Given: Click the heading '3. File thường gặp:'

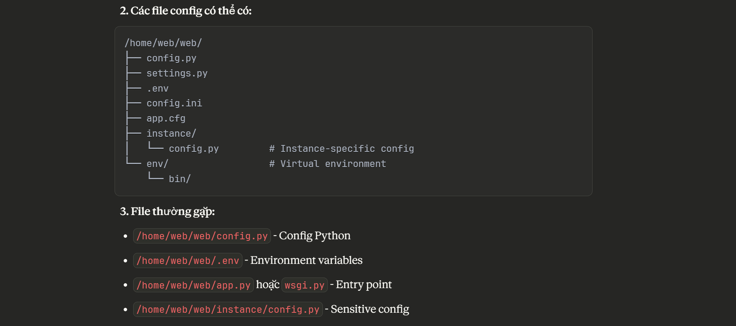Looking at the screenshot, I should 167,211.
